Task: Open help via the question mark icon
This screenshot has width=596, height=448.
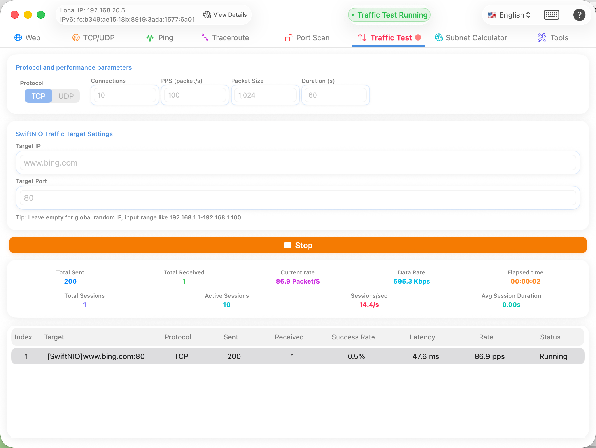Action: tap(580, 15)
